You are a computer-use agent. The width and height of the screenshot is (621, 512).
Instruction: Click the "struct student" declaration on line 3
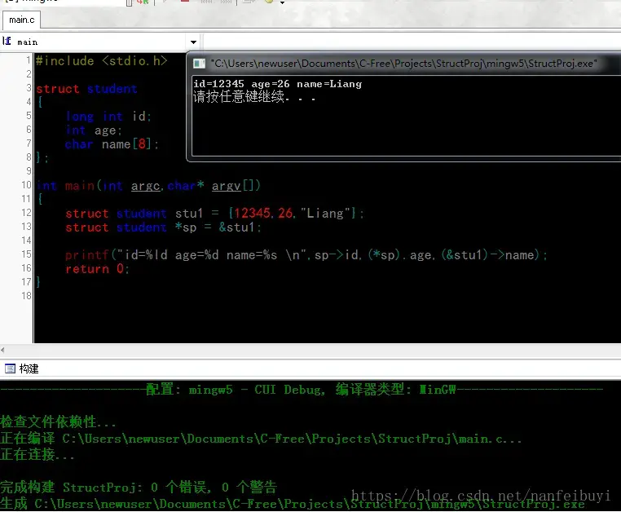click(x=86, y=89)
